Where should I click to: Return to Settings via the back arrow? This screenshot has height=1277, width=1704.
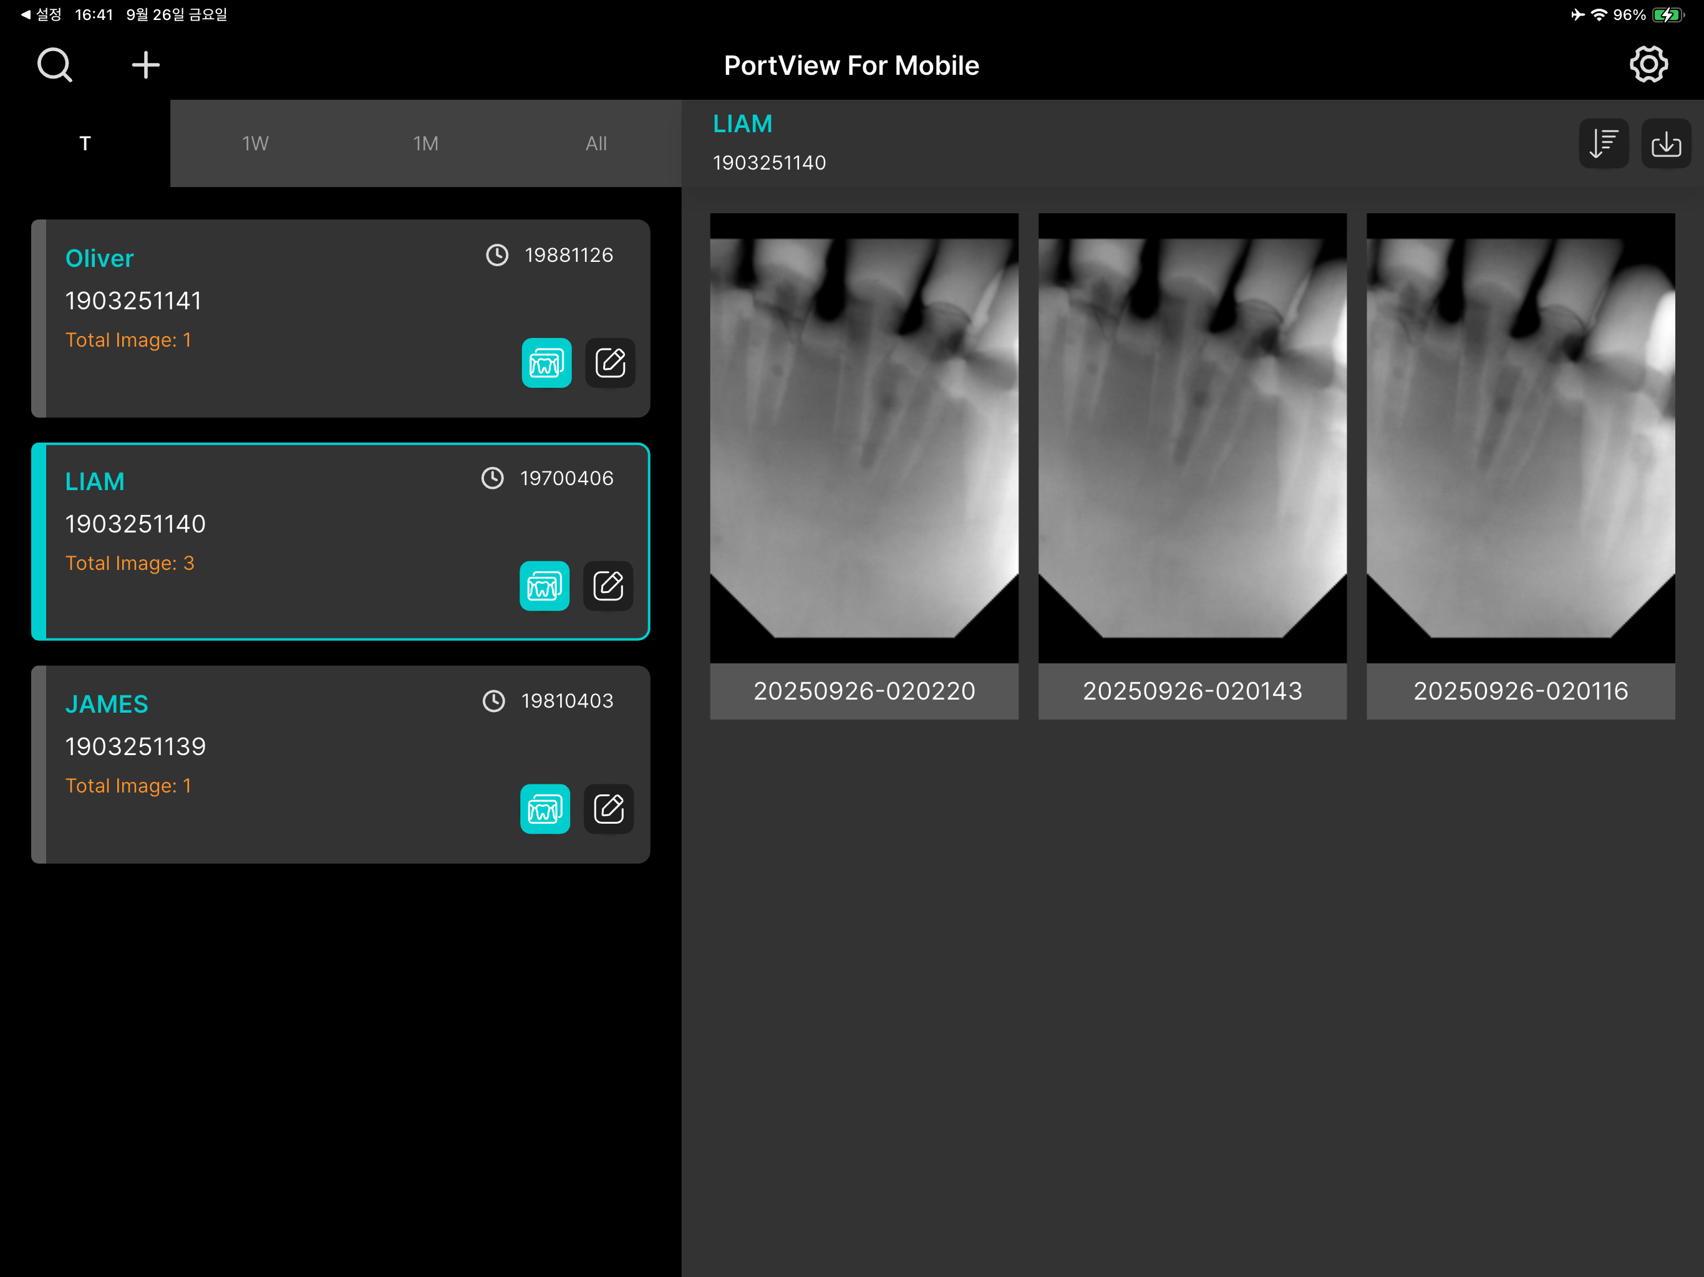coord(41,14)
